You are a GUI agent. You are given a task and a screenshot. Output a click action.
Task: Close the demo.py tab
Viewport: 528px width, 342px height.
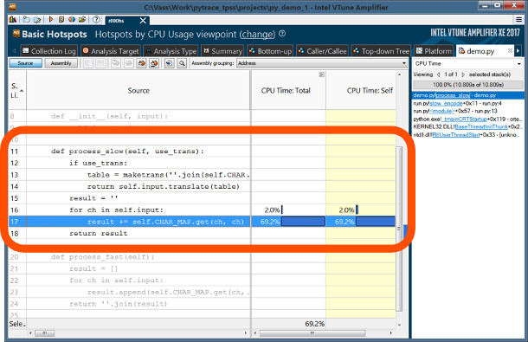click(x=510, y=50)
